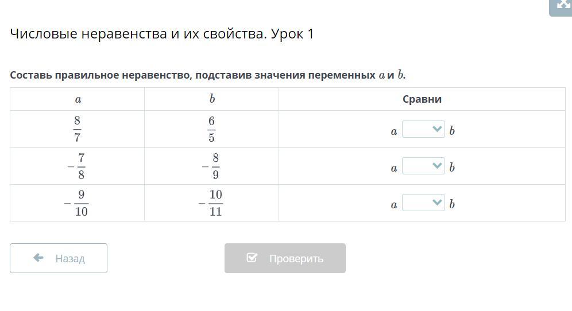
Task: Click the checkmark icon in the Проверить button
Action: tap(252, 258)
